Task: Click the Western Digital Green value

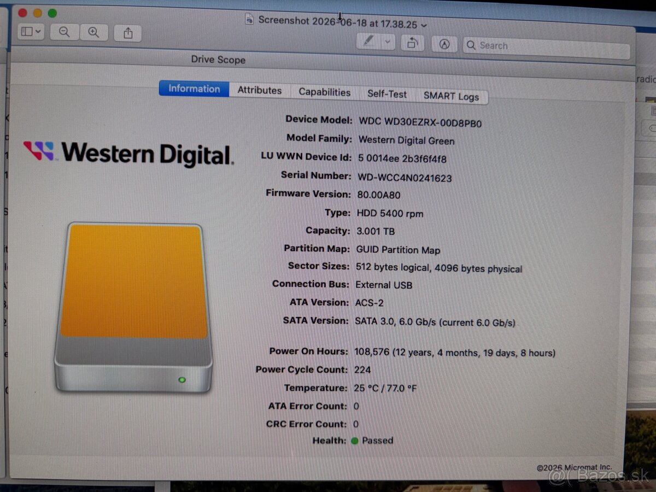Action: coord(406,140)
